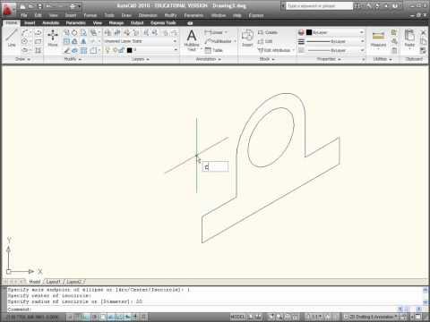This screenshot has height=322, width=430.
Task: Click the Create block icon
Action: tap(261, 32)
